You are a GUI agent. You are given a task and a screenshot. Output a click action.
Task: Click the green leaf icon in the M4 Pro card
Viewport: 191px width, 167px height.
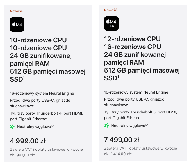click(106, 126)
